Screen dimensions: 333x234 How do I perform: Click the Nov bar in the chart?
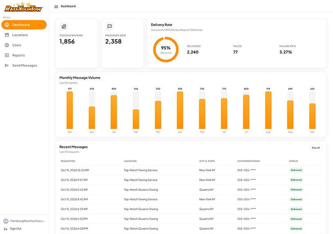click(x=70, y=110)
